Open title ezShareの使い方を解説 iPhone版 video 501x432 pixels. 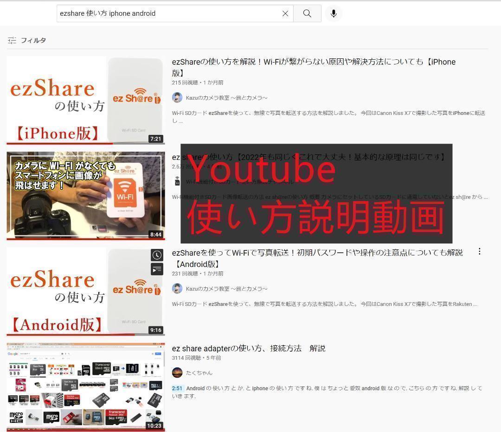[x=314, y=67]
